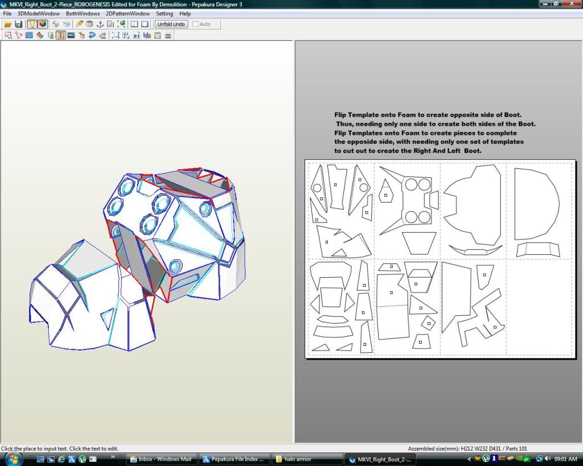Click the gray panel icon beside anchor
Screen dimensions: 583x466
pos(110,24)
